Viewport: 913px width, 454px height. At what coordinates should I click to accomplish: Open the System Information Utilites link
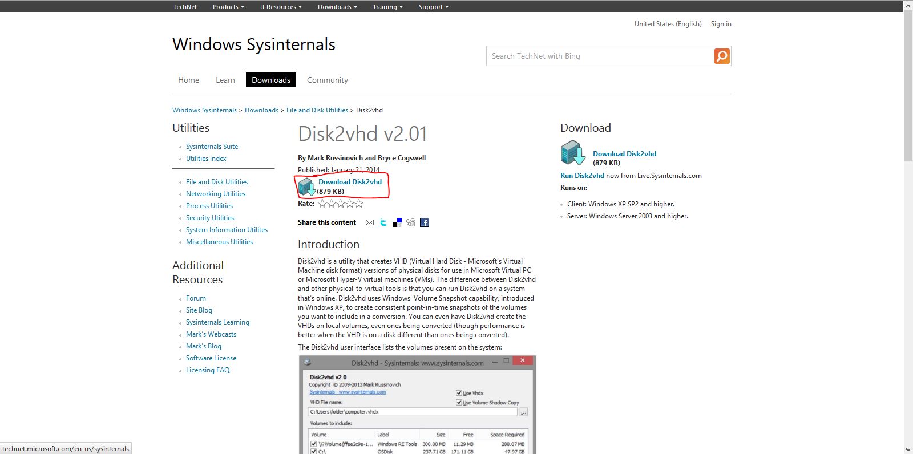tap(227, 230)
